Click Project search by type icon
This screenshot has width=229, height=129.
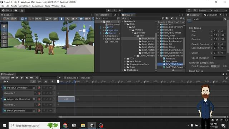(167, 18)
